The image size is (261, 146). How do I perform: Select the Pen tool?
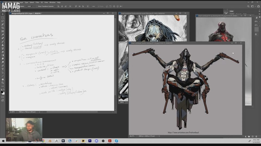tap(3, 66)
